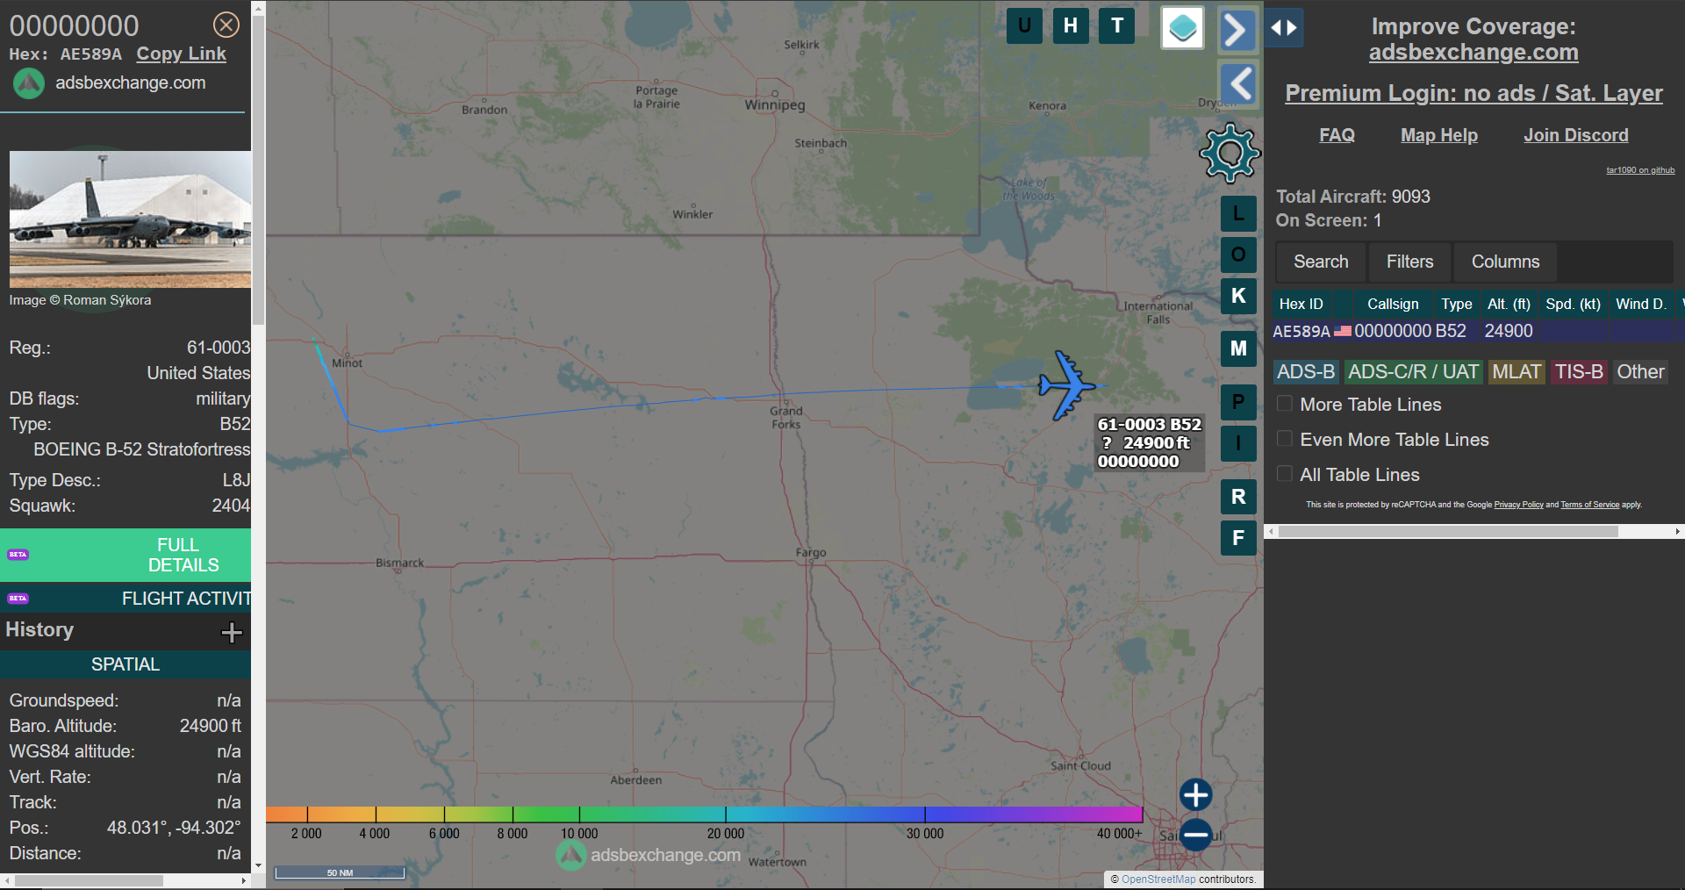Screen dimensions: 1685x890
Task: Expand the History section plus icon
Action: click(x=232, y=632)
